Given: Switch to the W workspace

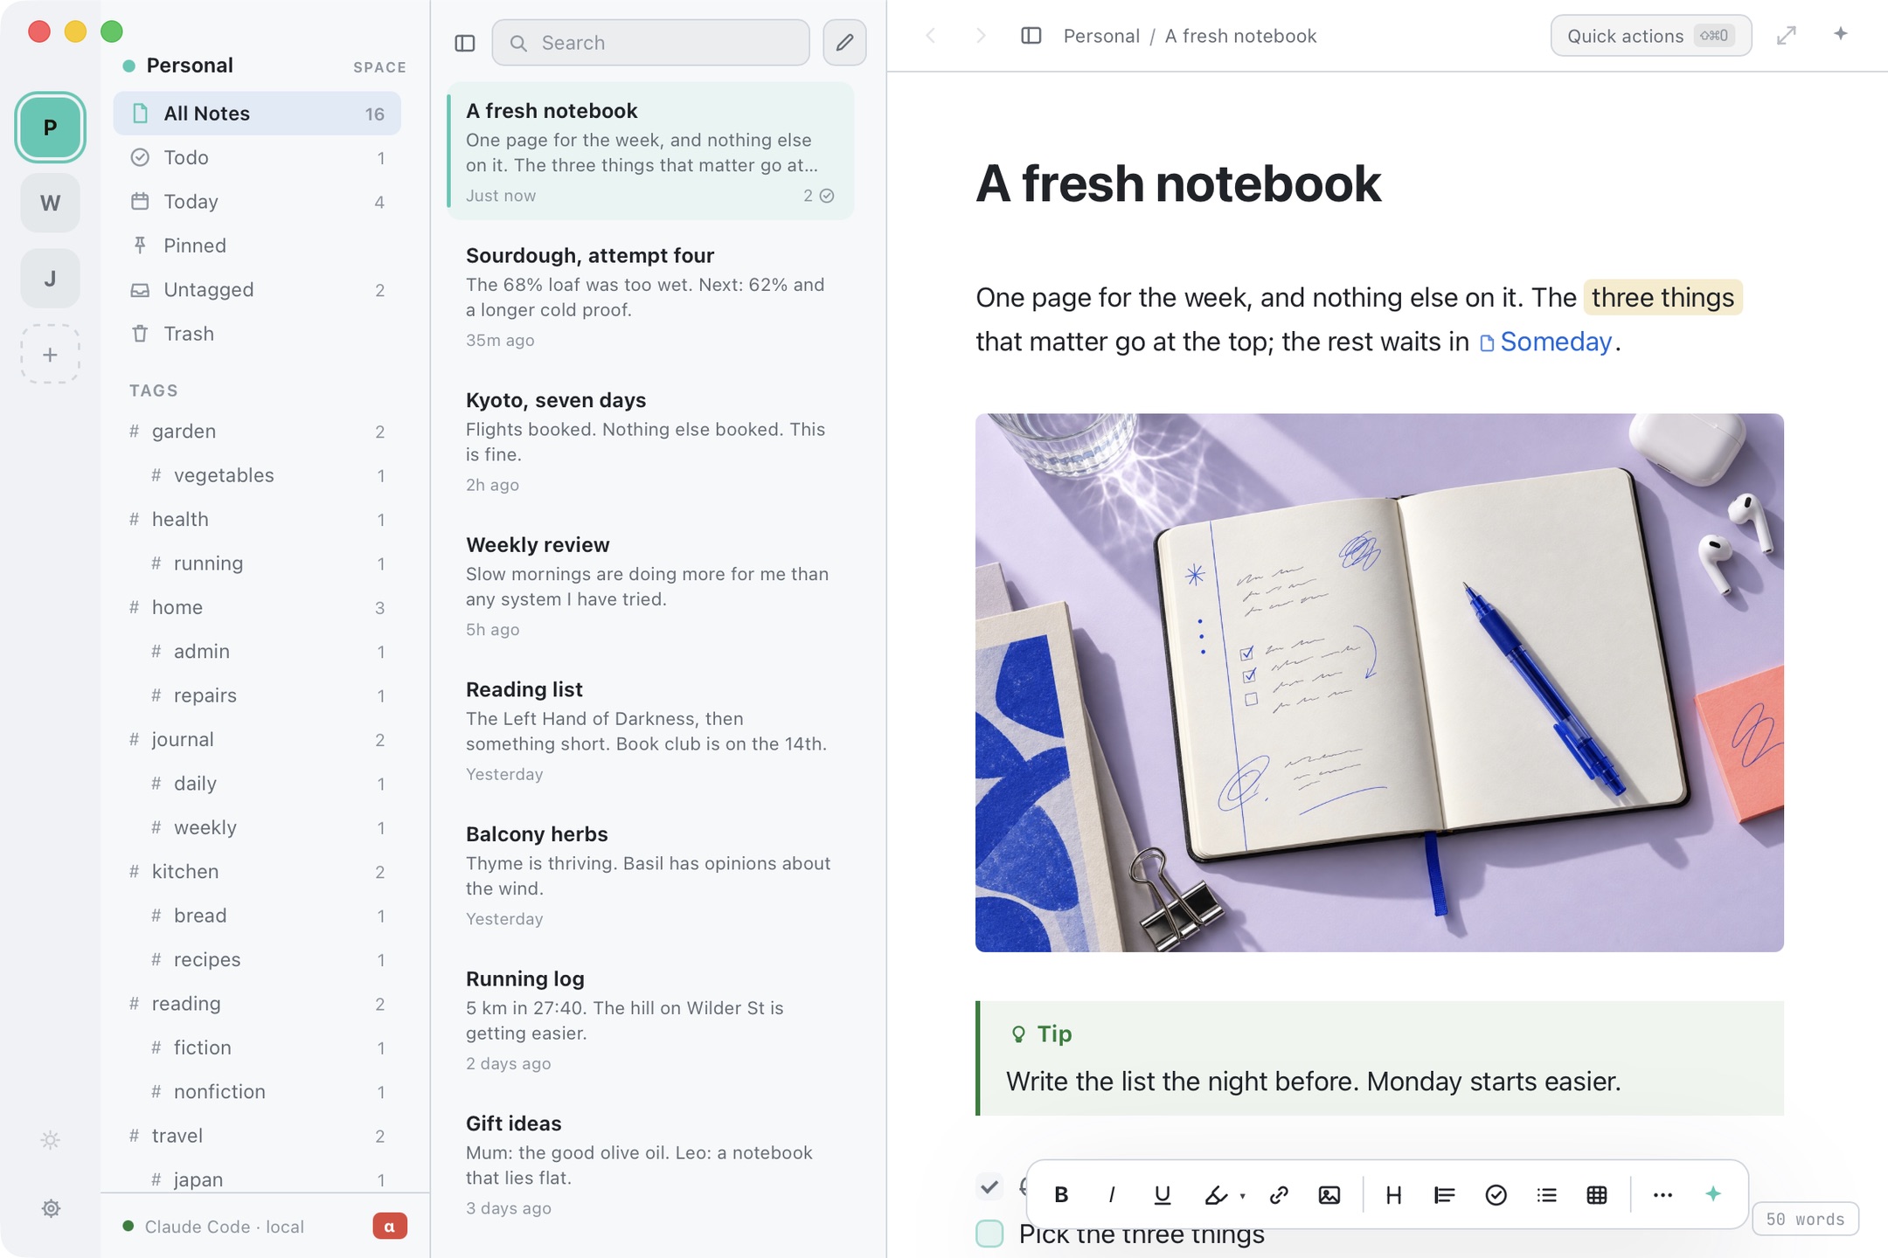Looking at the screenshot, I should 50,203.
